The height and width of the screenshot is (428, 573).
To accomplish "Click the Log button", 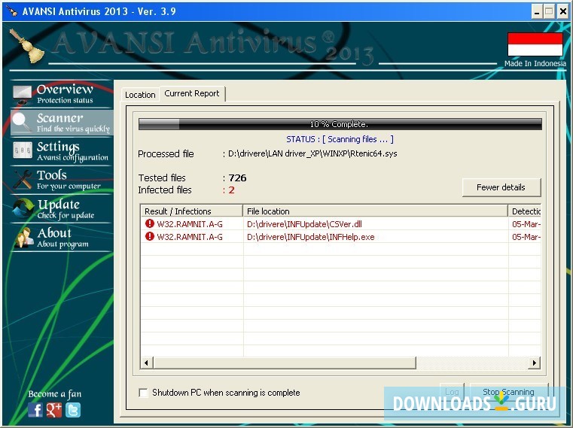I will (452, 392).
